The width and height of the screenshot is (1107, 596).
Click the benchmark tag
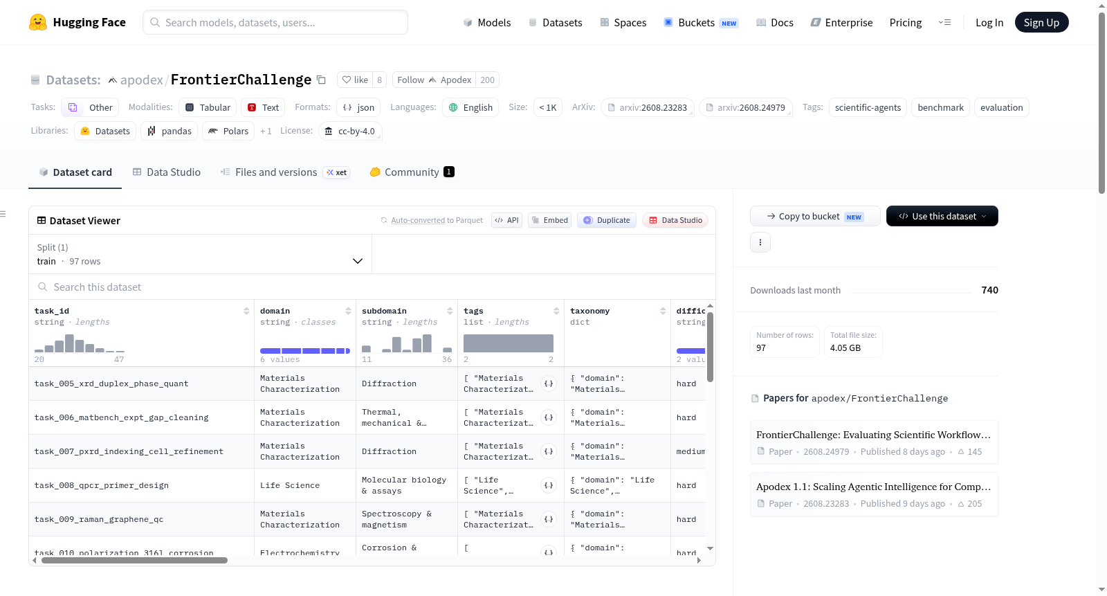(x=940, y=107)
